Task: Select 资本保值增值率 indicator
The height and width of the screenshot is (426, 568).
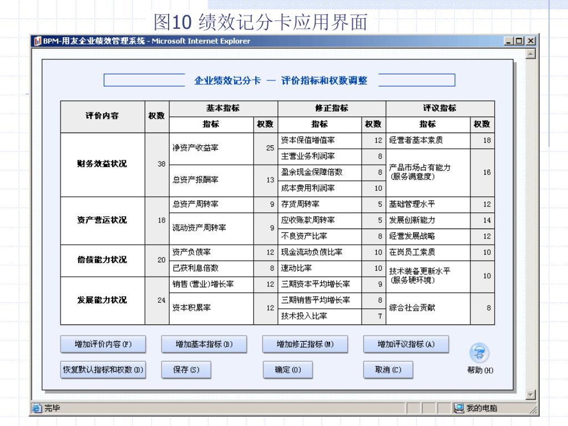Action: [319, 140]
